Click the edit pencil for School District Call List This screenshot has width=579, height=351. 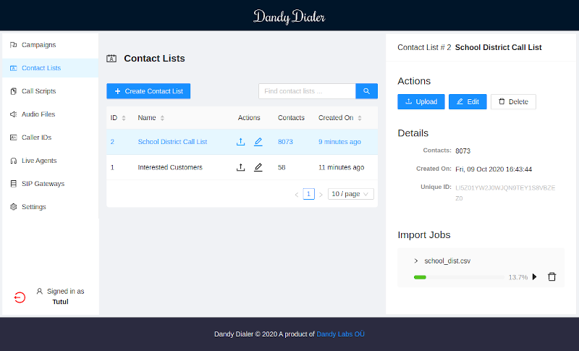click(x=258, y=142)
